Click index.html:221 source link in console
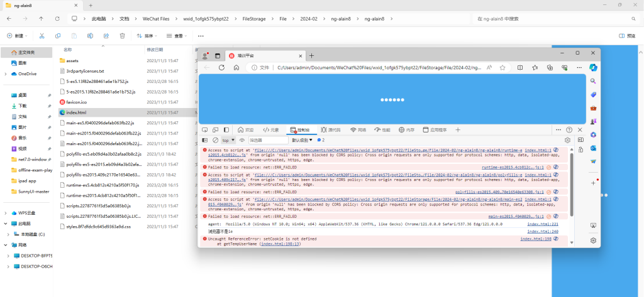The image size is (644, 297). click(543, 224)
